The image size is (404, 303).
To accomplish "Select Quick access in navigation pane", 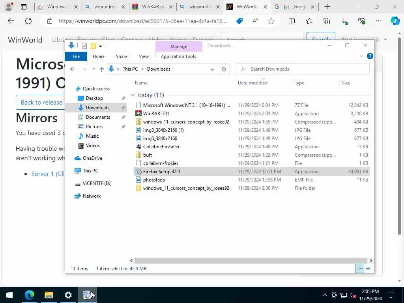I will 96,89.
